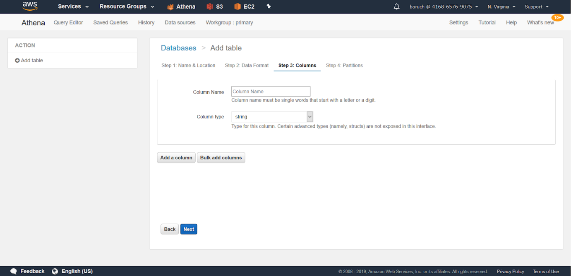Select the Step 3: Columns tab
The height and width of the screenshot is (276, 571).
(x=297, y=65)
